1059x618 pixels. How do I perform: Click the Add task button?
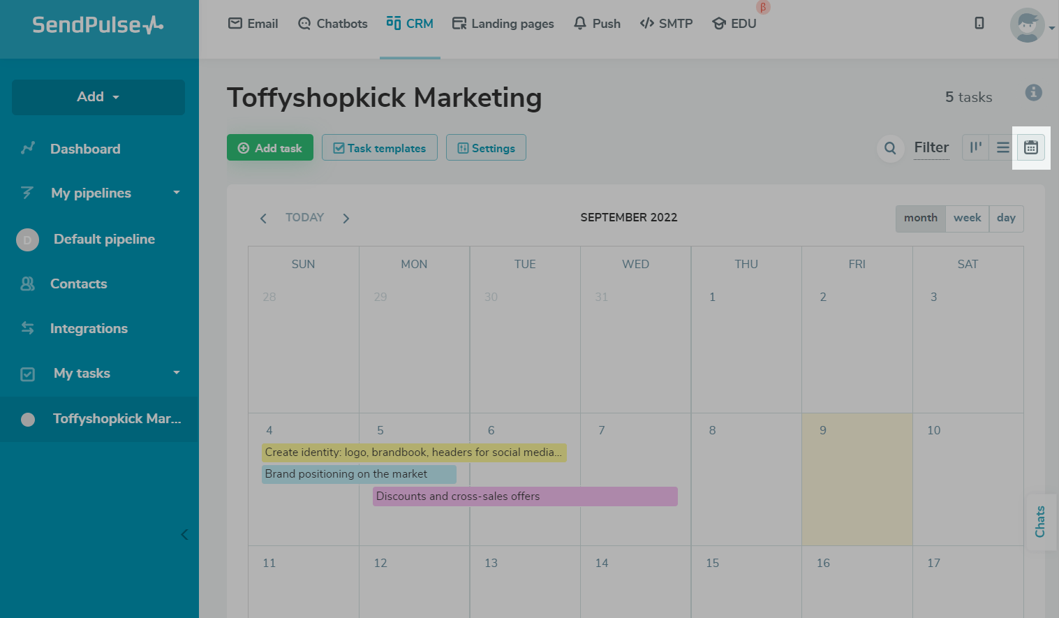[x=270, y=147]
